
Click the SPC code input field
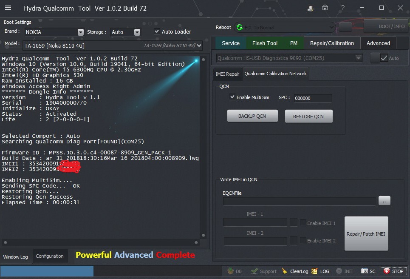(312, 98)
